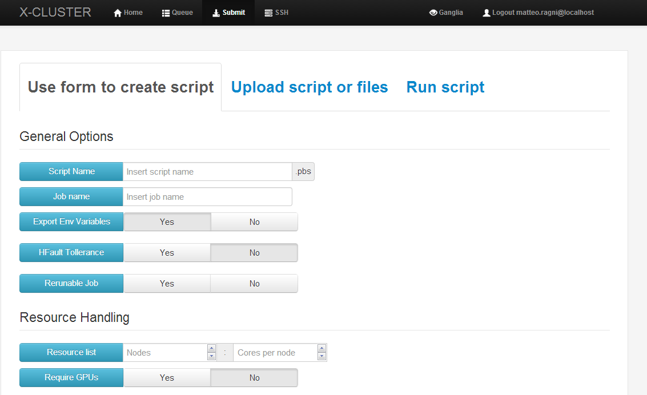Image resolution: width=647 pixels, height=395 pixels.
Task: Set HFault Tollerance to Yes
Action: 167,253
